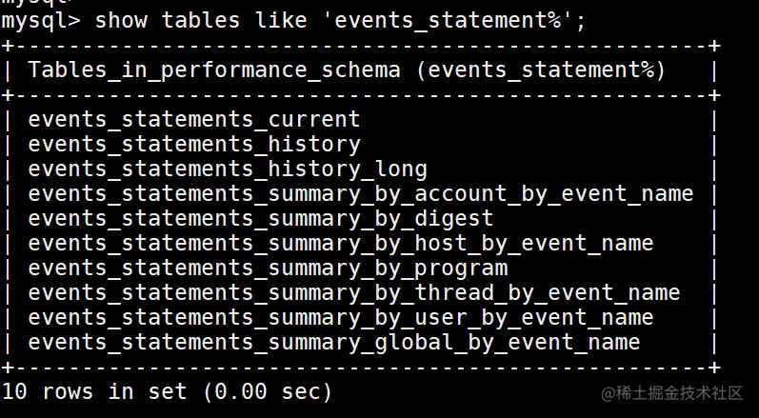This screenshot has width=759, height=418.
Task: Select events_statements_summary_global_by_event_name entry
Action: tap(334, 342)
